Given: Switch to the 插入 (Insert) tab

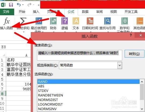Looking at the screenshot, I should [36, 12].
